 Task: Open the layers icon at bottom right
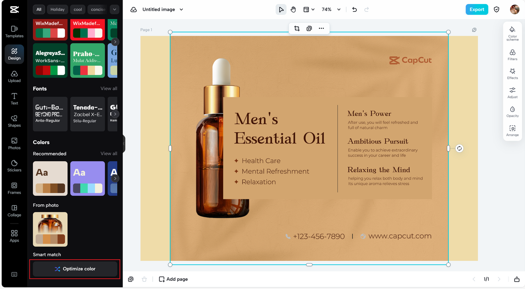517,279
